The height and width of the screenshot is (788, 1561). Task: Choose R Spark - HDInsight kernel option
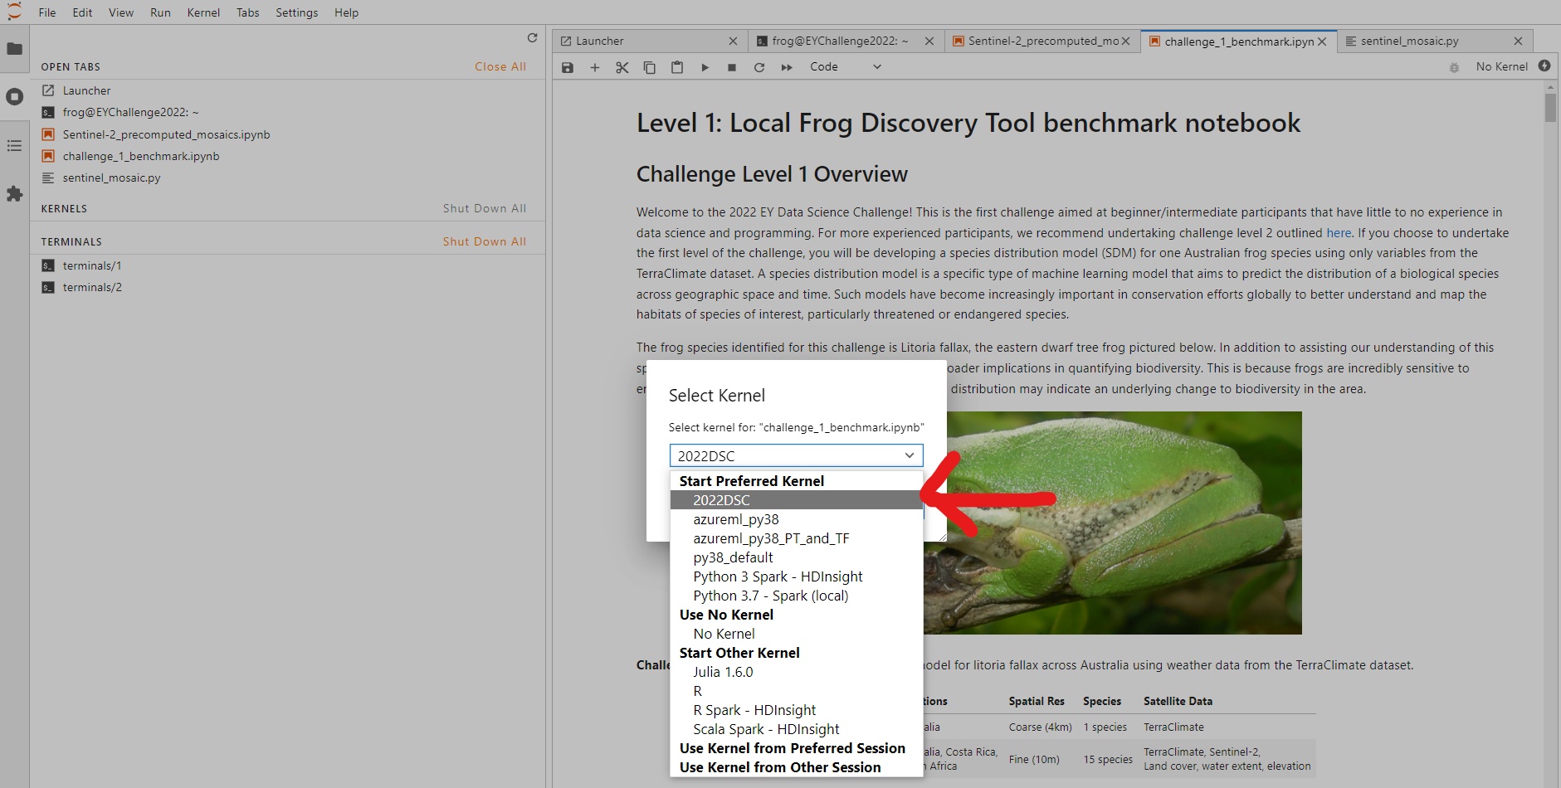pyautogui.click(x=796, y=710)
